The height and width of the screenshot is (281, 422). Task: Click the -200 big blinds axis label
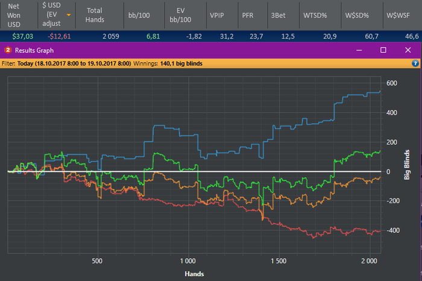pyautogui.click(x=392, y=201)
